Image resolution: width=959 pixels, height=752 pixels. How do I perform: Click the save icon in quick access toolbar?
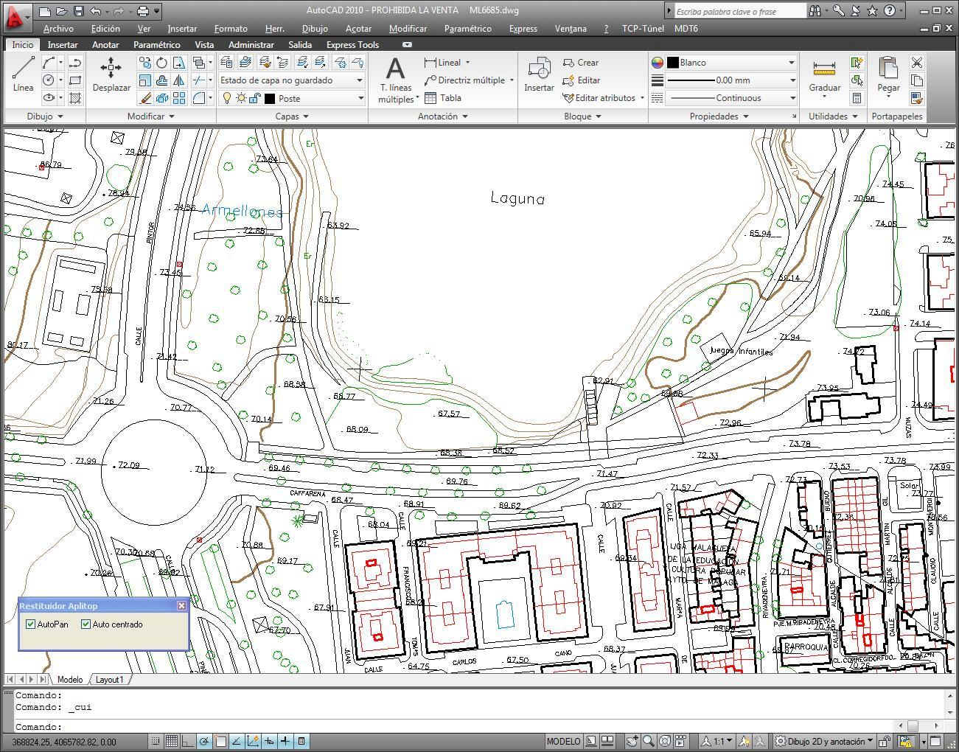coord(79,11)
